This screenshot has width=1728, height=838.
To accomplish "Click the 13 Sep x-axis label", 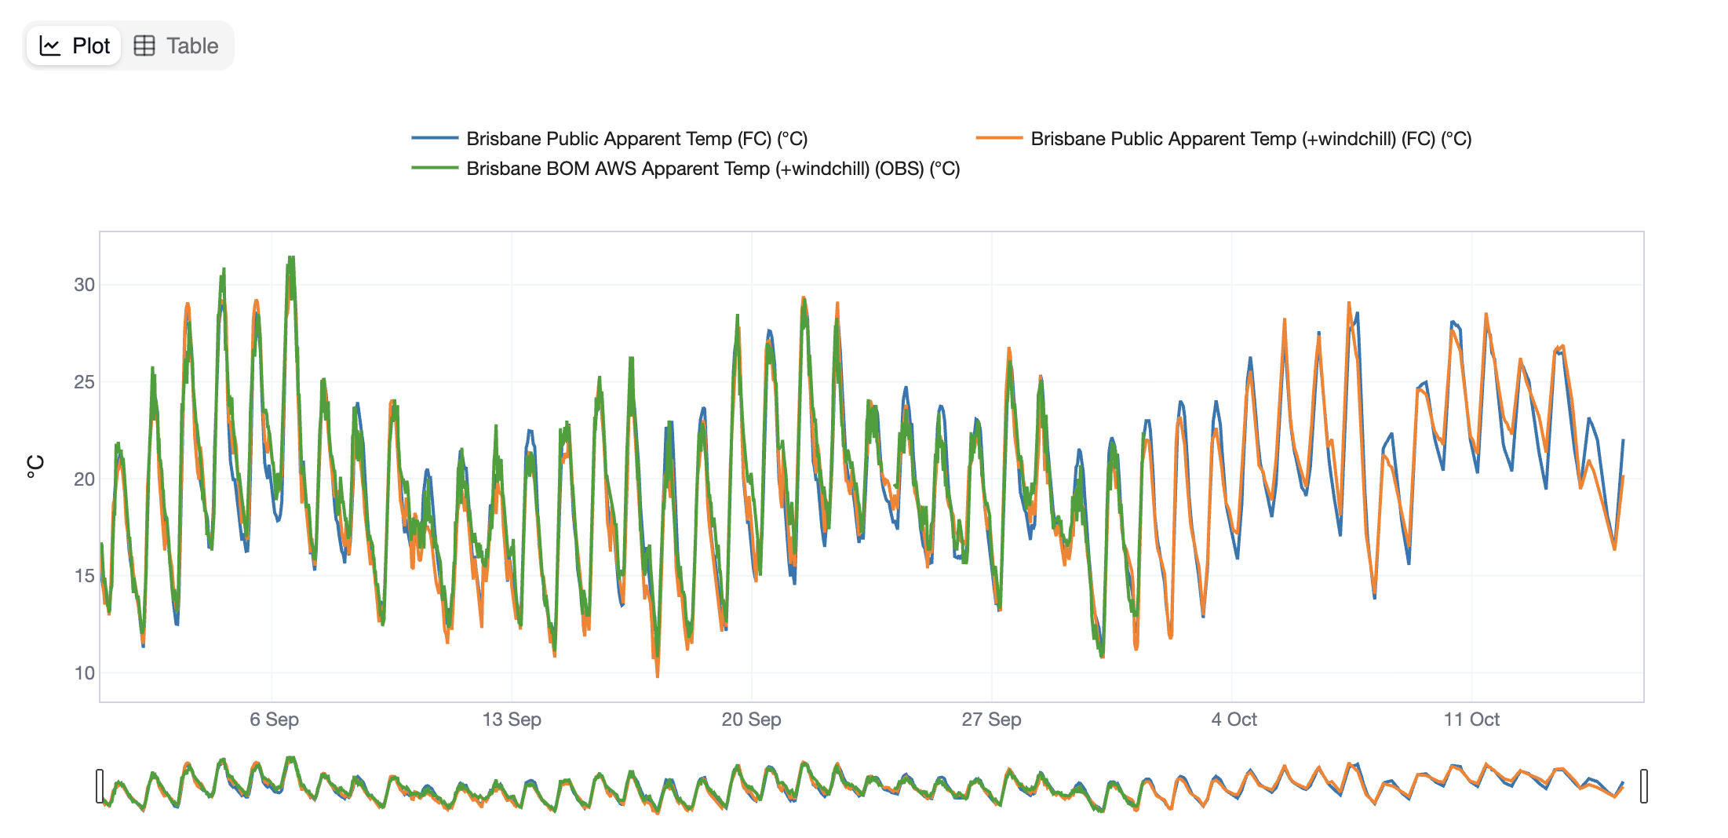I will pos(512,720).
